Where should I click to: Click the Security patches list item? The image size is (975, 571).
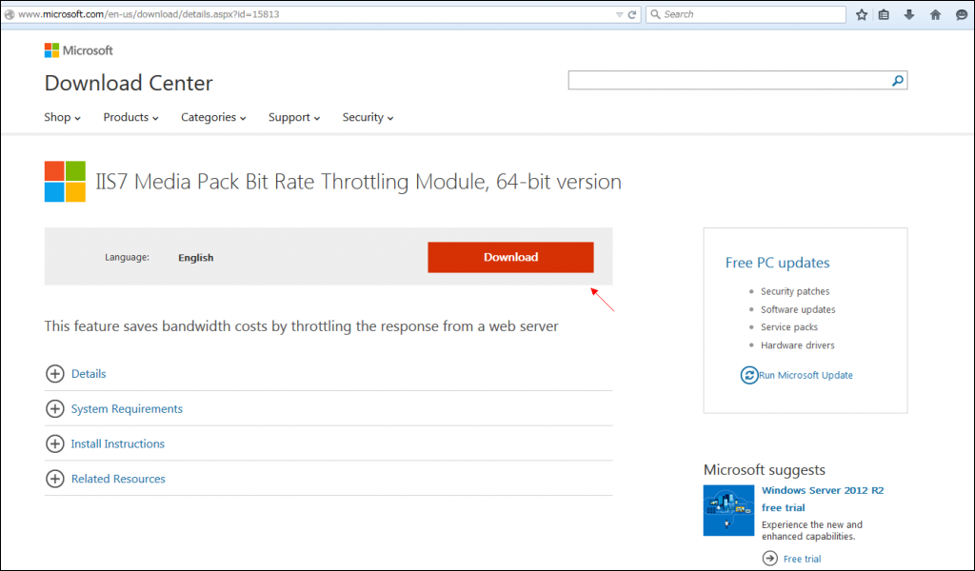pyautogui.click(x=795, y=291)
